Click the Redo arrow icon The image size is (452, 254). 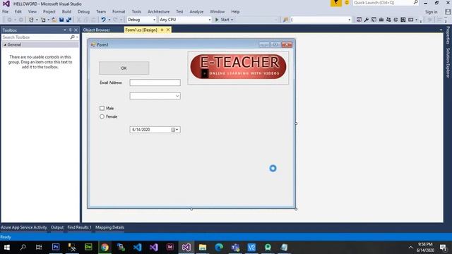[115, 20]
